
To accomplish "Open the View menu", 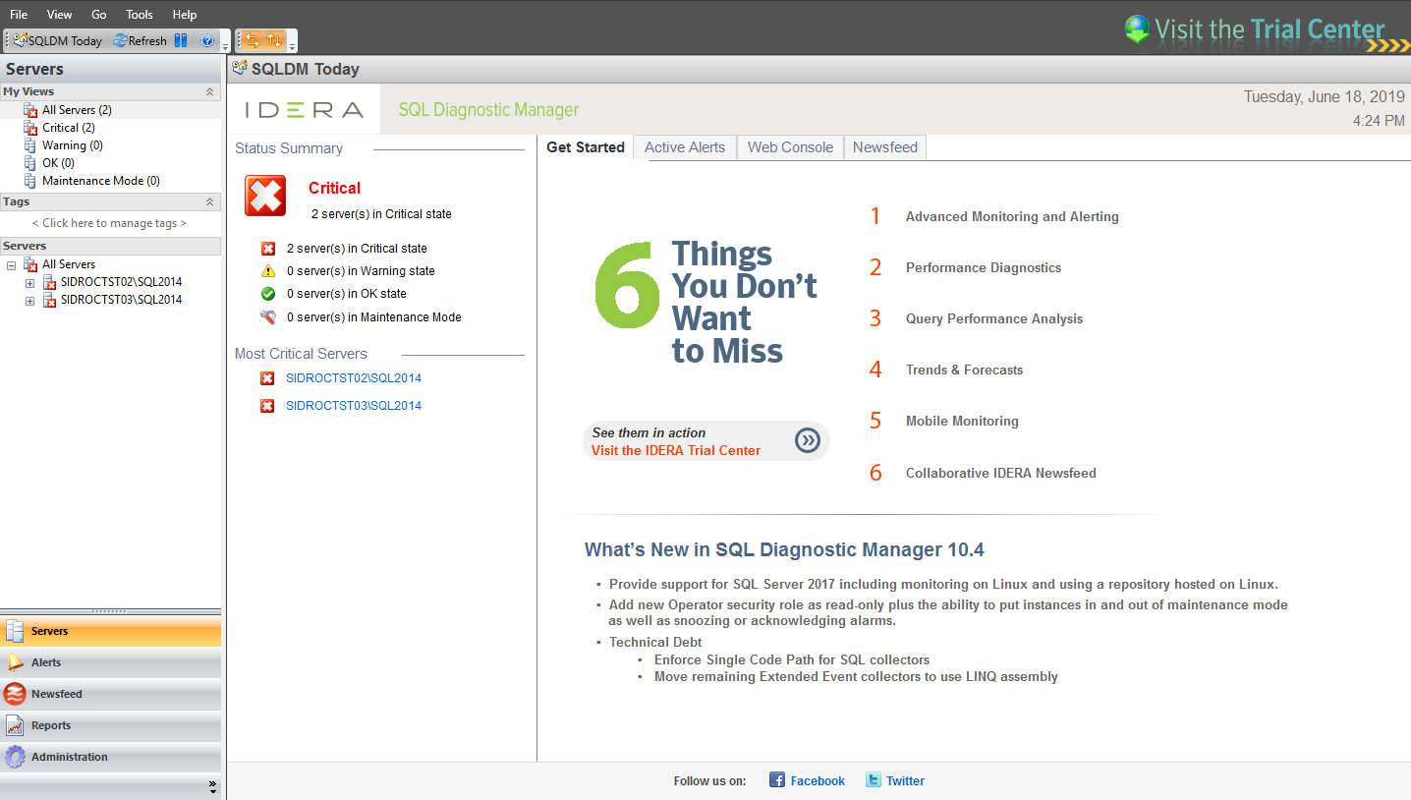I will (x=60, y=15).
